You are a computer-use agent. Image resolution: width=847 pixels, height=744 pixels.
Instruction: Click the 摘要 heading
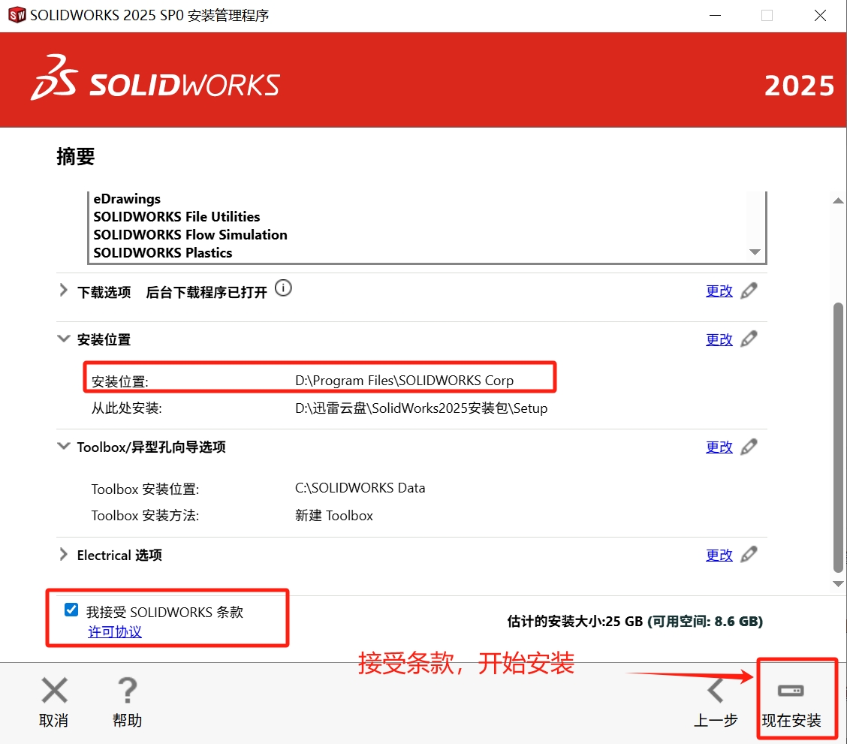pyautogui.click(x=76, y=157)
